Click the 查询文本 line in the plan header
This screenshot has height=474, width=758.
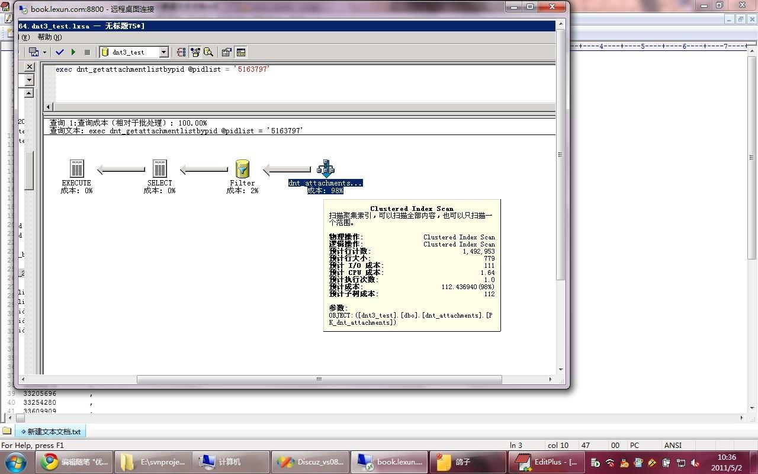point(176,130)
